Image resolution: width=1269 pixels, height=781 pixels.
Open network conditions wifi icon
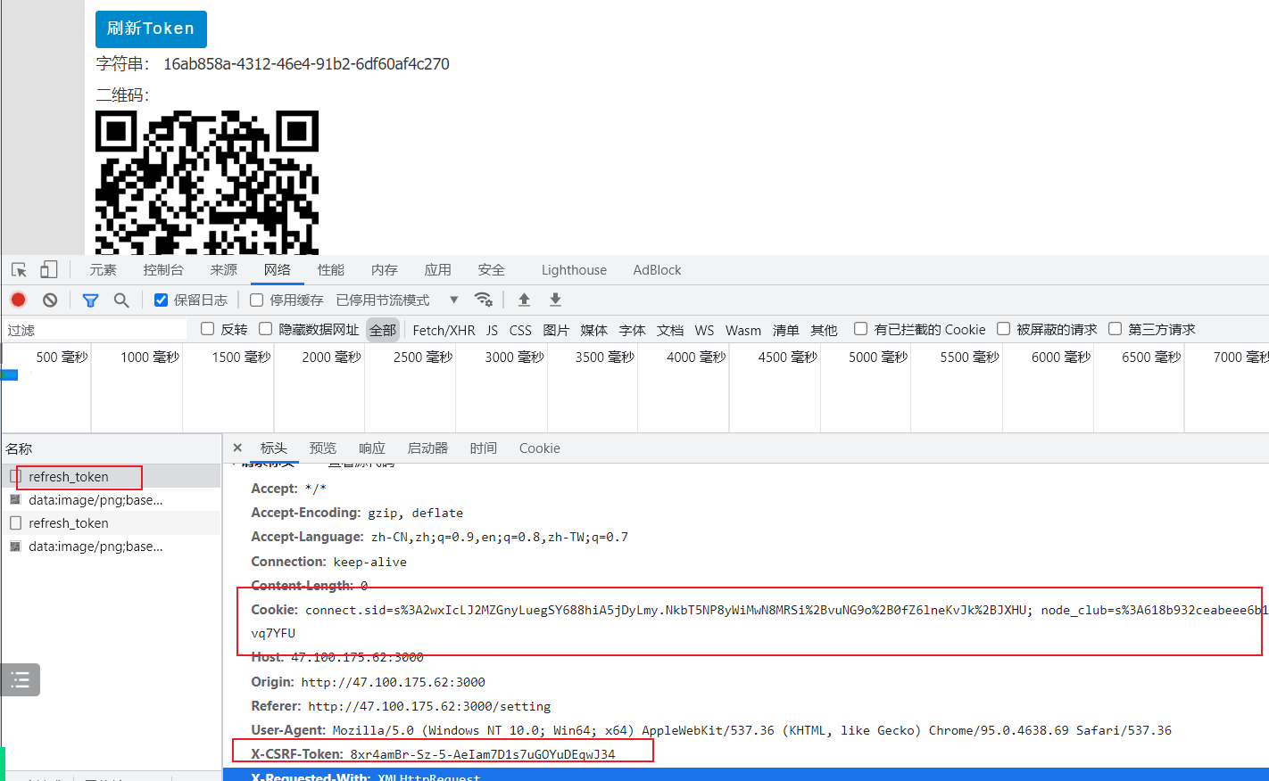[484, 300]
